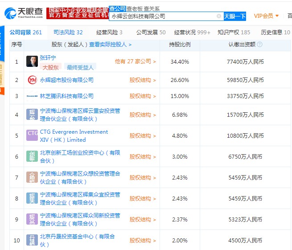Expand 股权结构 for 辉云重安投资

click(x=143, y=115)
